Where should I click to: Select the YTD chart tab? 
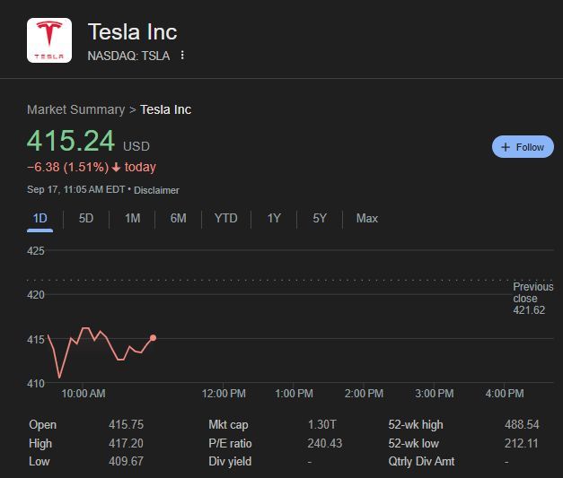click(x=225, y=218)
